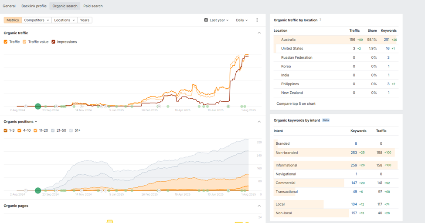Collapse the Organic positions section chevron
Screen dimensions: 425x223
pyautogui.click(x=259, y=122)
